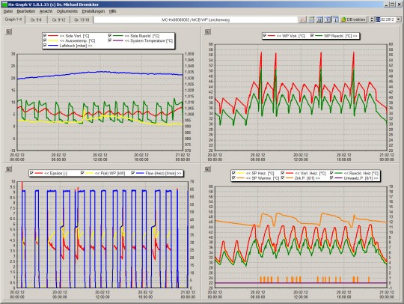The width and height of the screenshot is (404, 304).
Task: Toggle the Vorl. Heiz. [°C] checkbox
Action: point(283,173)
